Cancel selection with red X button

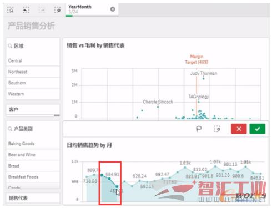coord(239,129)
